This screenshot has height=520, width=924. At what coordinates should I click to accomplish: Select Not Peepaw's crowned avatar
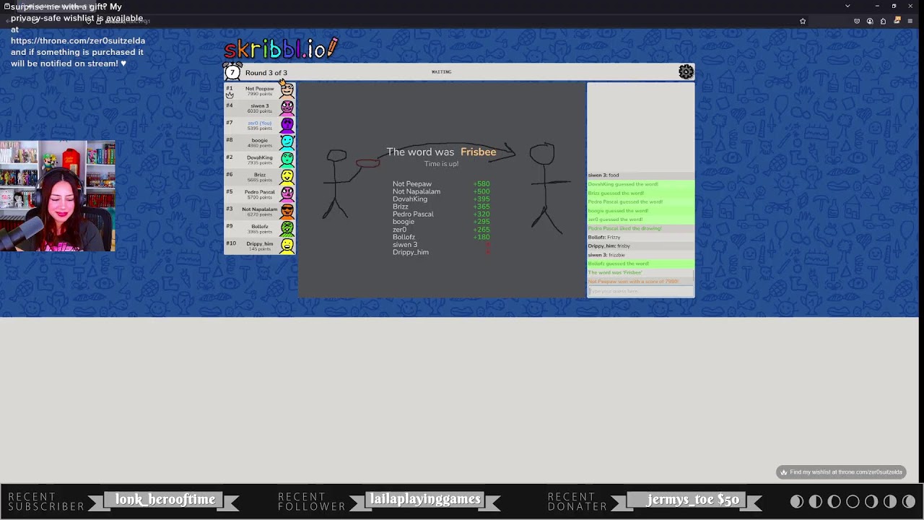pyautogui.click(x=287, y=89)
